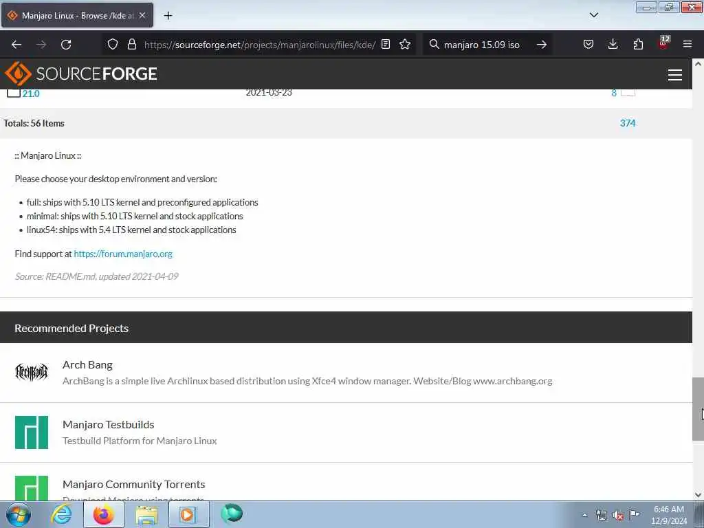This screenshot has height=528, width=704.
Task: Open the tracking protection shield icon
Action: [113, 44]
